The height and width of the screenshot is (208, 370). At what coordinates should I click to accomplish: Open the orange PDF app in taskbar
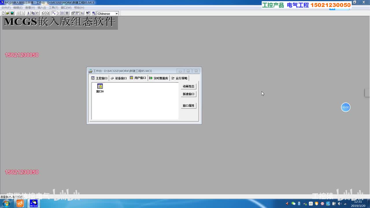point(20,203)
